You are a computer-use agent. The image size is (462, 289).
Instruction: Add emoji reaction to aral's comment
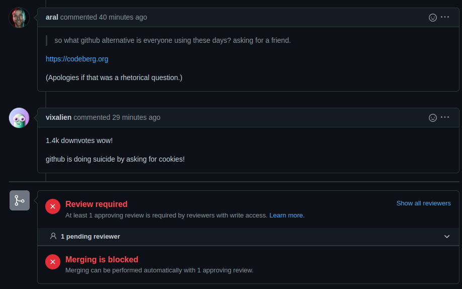point(432,17)
